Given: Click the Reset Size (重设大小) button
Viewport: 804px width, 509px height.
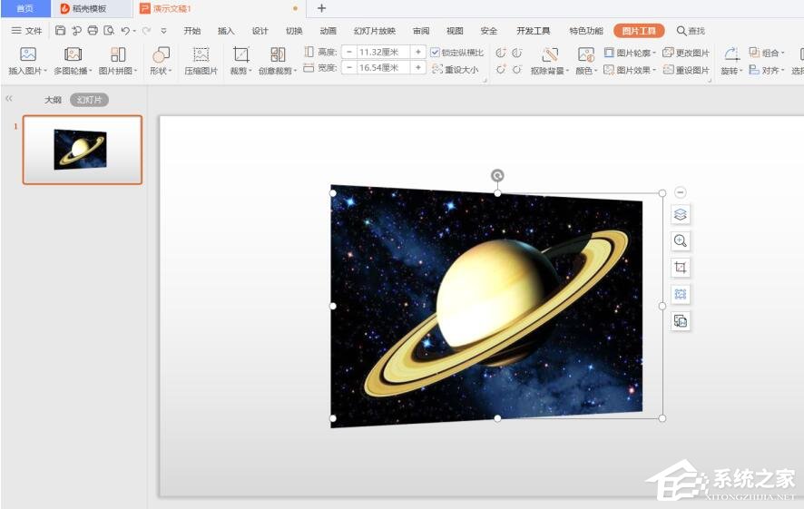Looking at the screenshot, I should pyautogui.click(x=456, y=69).
